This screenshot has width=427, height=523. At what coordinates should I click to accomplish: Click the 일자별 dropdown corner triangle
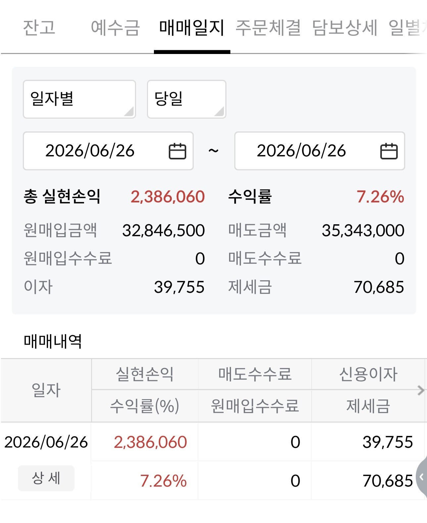coord(129,112)
